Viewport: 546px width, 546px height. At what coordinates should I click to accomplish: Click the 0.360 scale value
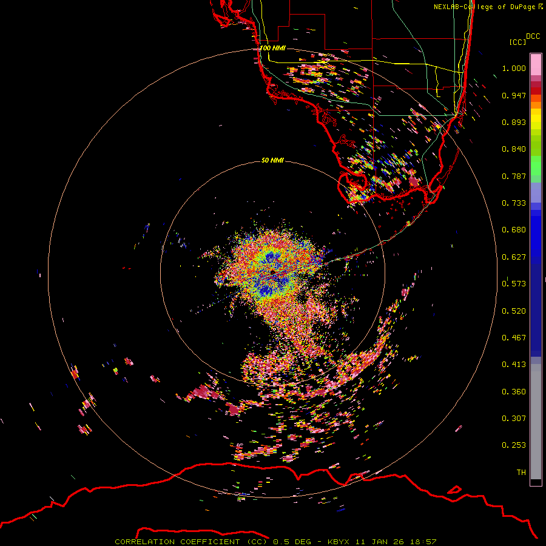pos(514,392)
